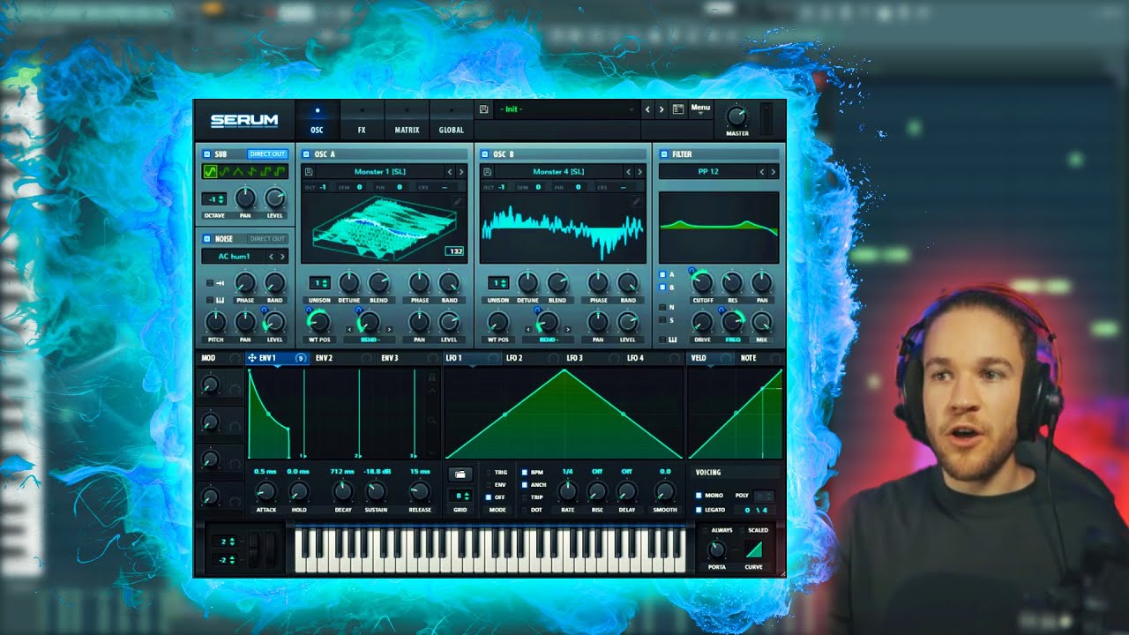Click the SUB Octave stepper
Screen dimensions: 1129x635
(214, 199)
